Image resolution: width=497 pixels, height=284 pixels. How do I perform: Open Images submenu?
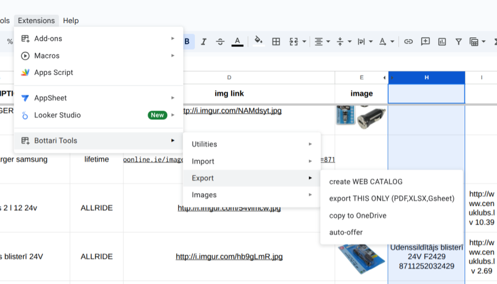252,195
